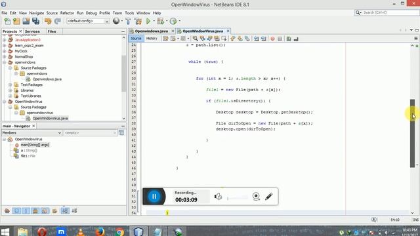Click the globe browser icon in toolbar

pos(116,21)
